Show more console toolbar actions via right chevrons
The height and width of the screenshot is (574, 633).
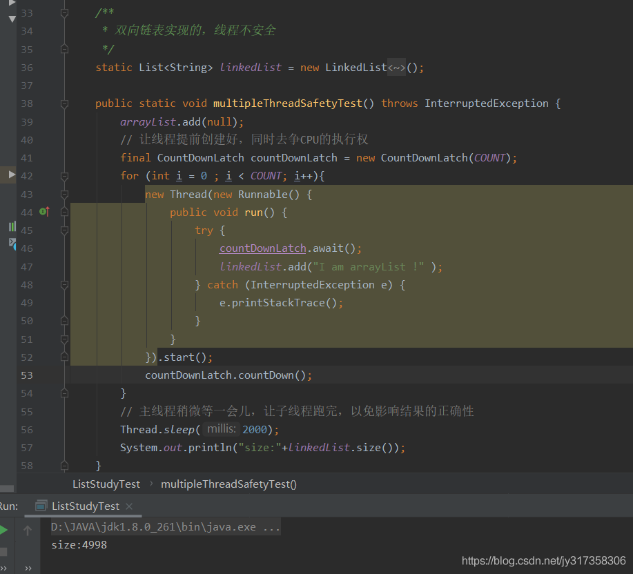(x=28, y=568)
